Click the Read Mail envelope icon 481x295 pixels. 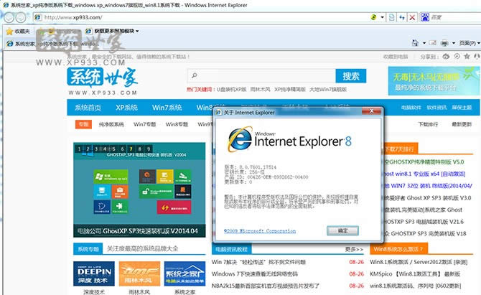pos(433,43)
